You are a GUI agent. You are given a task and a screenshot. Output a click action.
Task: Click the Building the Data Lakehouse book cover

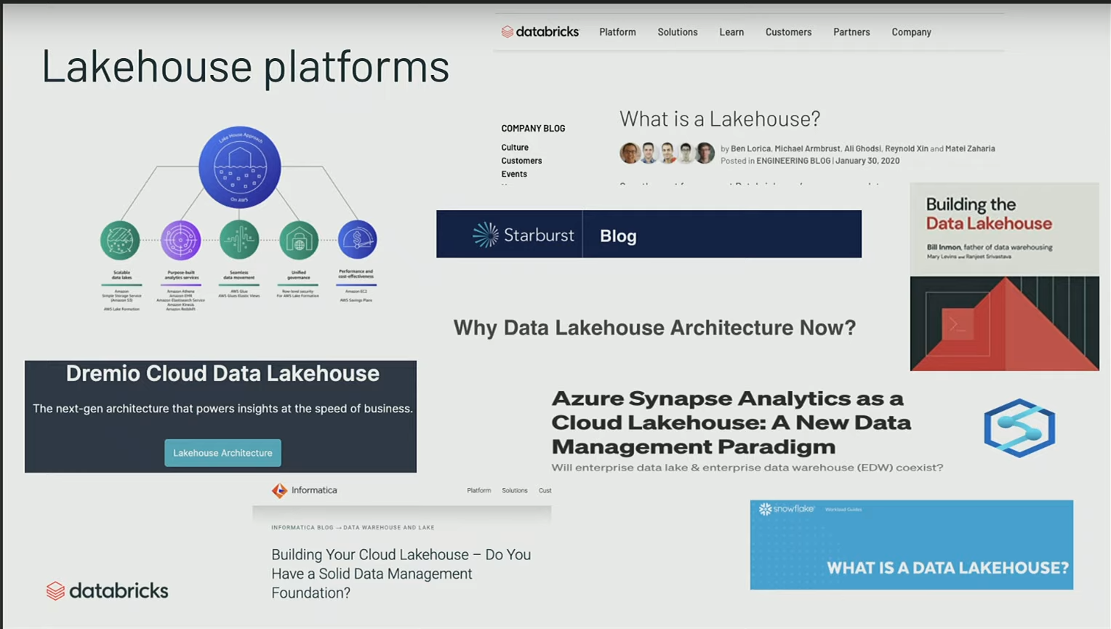[x=1004, y=276]
